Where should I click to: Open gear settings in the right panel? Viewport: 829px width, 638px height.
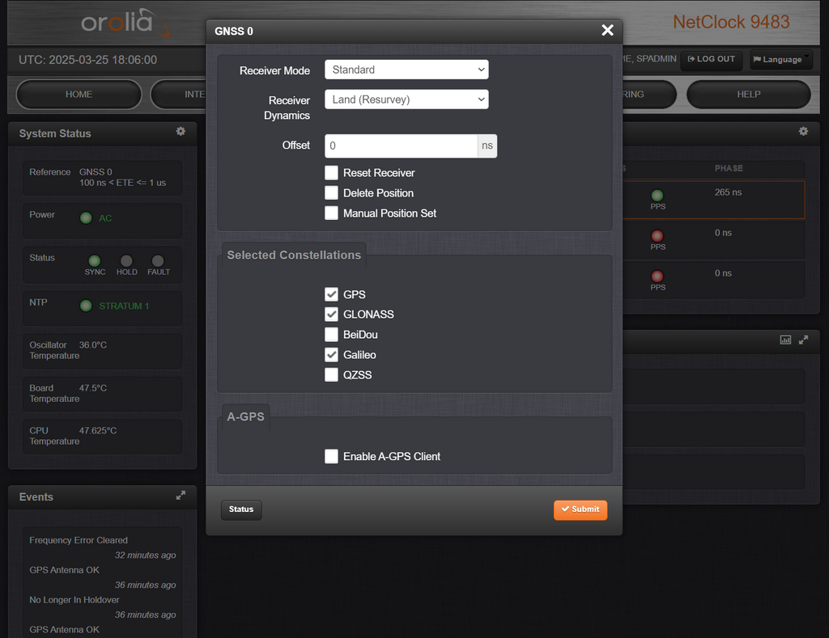tap(803, 131)
